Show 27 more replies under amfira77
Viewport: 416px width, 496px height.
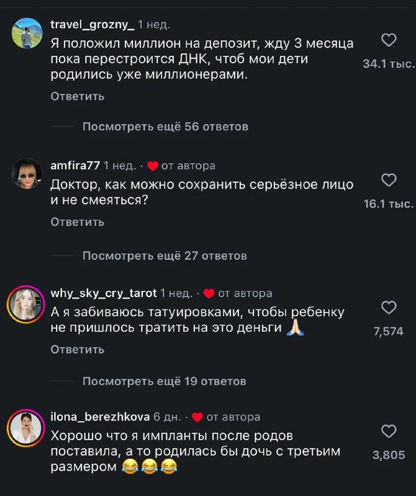click(165, 255)
